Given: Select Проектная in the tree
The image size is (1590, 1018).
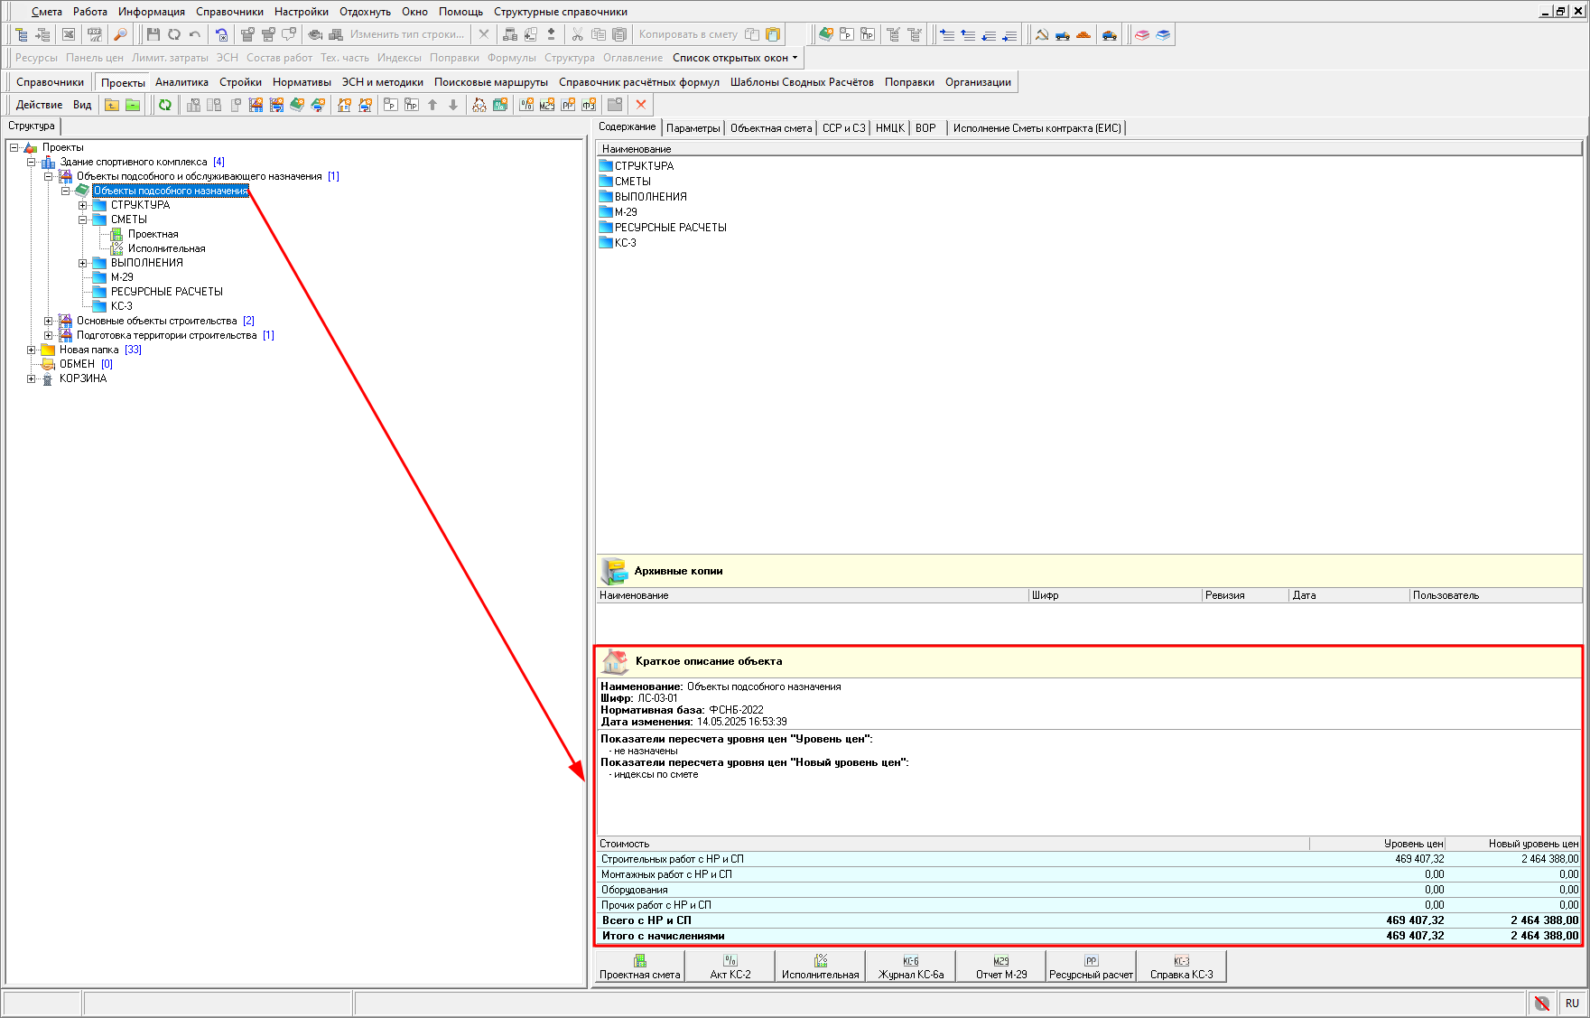Looking at the screenshot, I should 153,234.
